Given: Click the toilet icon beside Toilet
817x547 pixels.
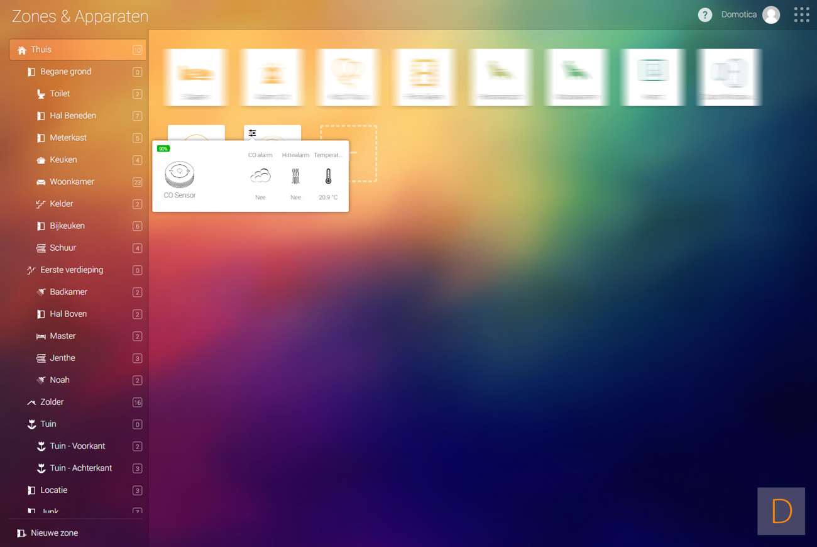Looking at the screenshot, I should (x=41, y=94).
